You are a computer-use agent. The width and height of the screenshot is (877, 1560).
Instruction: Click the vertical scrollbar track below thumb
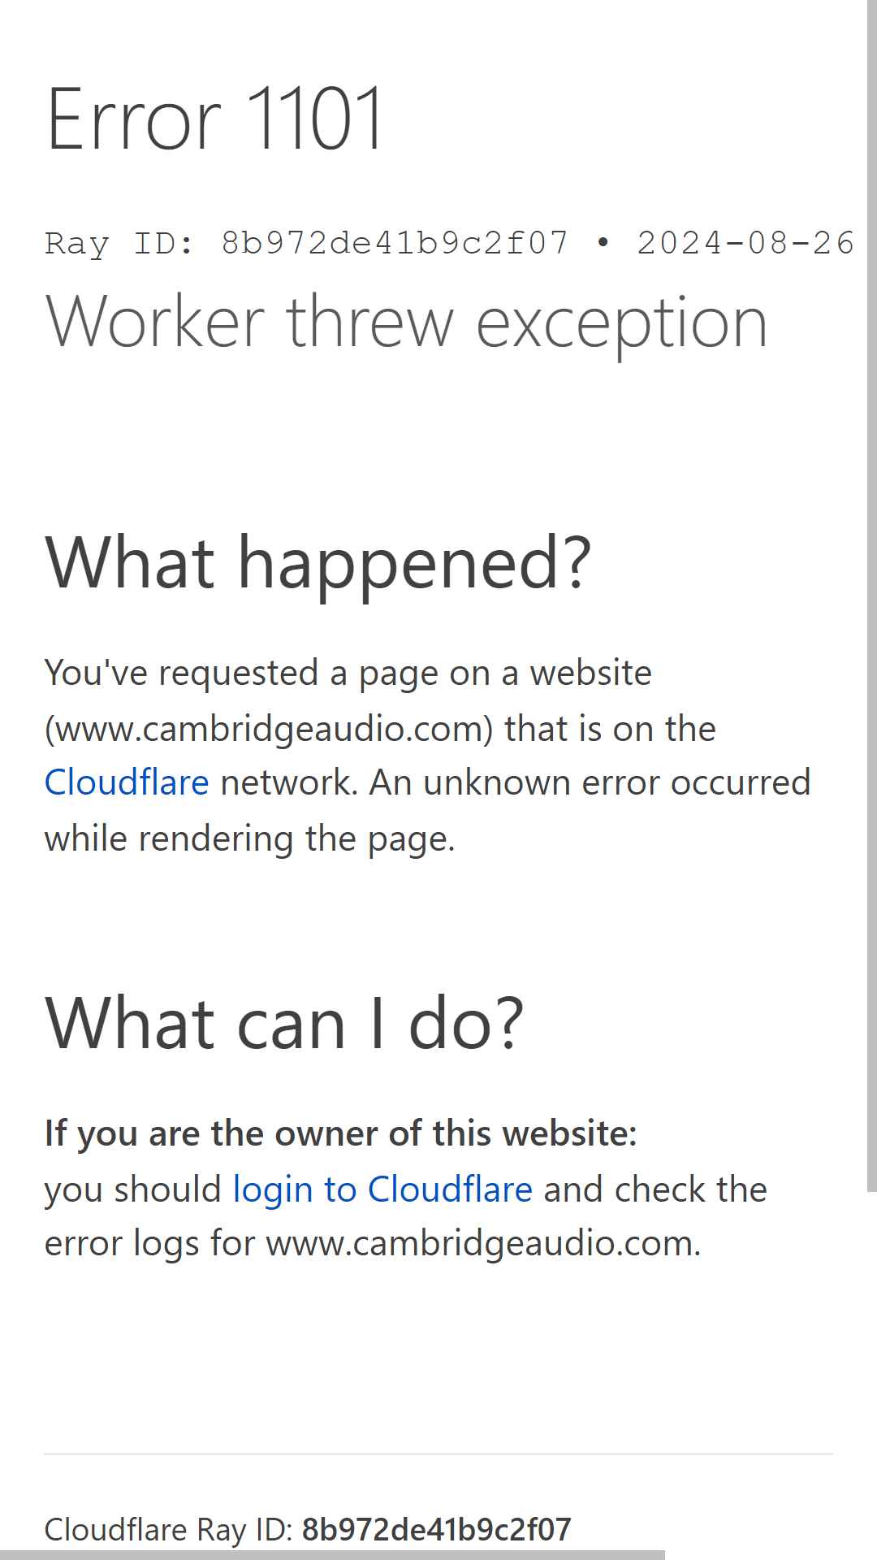pos(871,1373)
